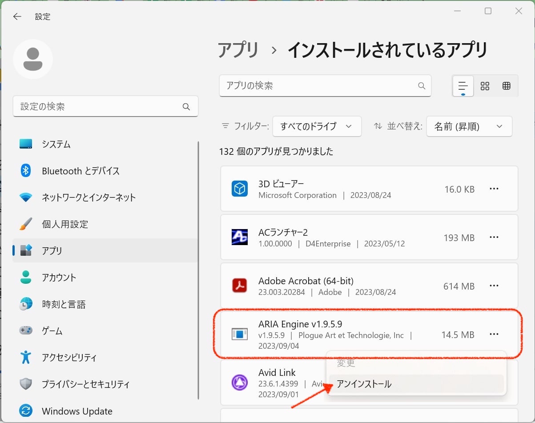Click the アカウント person icon
Image resolution: width=535 pixels, height=423 pixels.
click(x=26, y=277)
